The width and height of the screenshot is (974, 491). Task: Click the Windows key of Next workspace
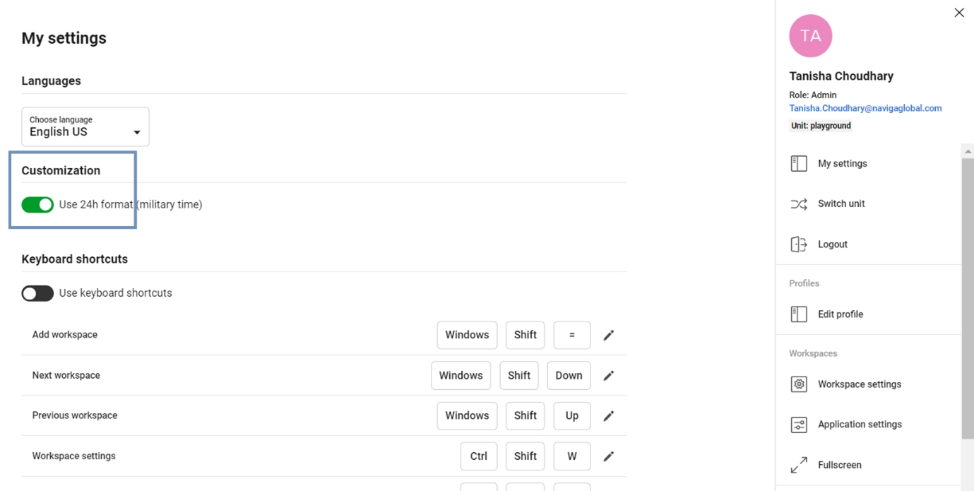point(461,375)
